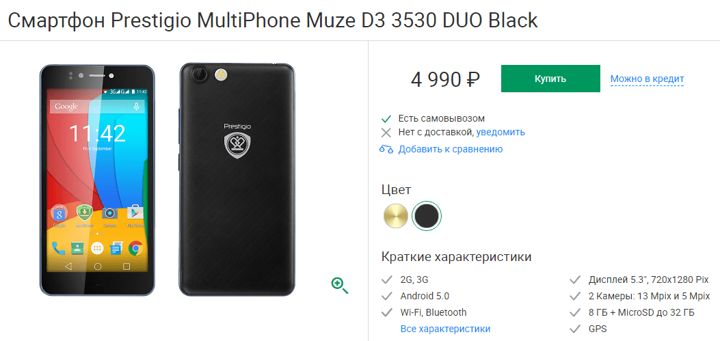Image resolution: width=720 pixels, height=341 pixels.
Task: Click the checkmark beside Android 5.0
Action: (386, 296)
